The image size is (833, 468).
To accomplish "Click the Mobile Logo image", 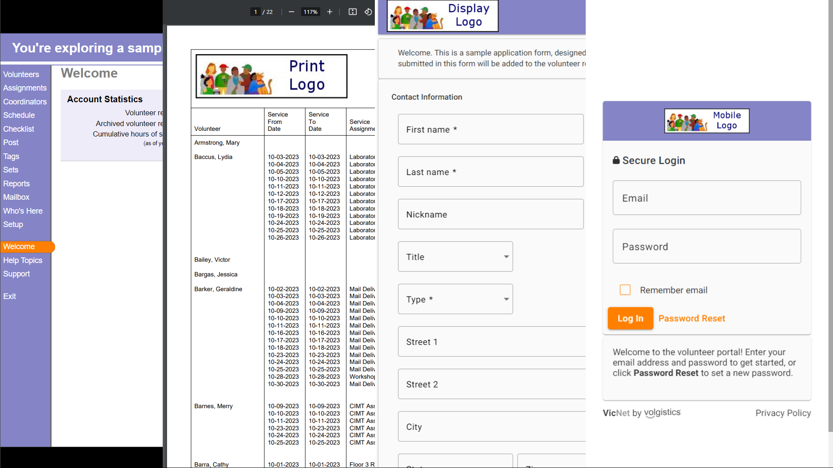I will 707,120.
